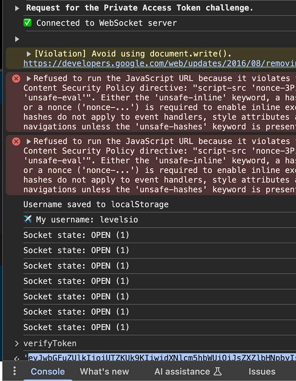Click the airplane emoji beside My username
Viewport: 296px width, 381px height.
(x=27, y=219)
